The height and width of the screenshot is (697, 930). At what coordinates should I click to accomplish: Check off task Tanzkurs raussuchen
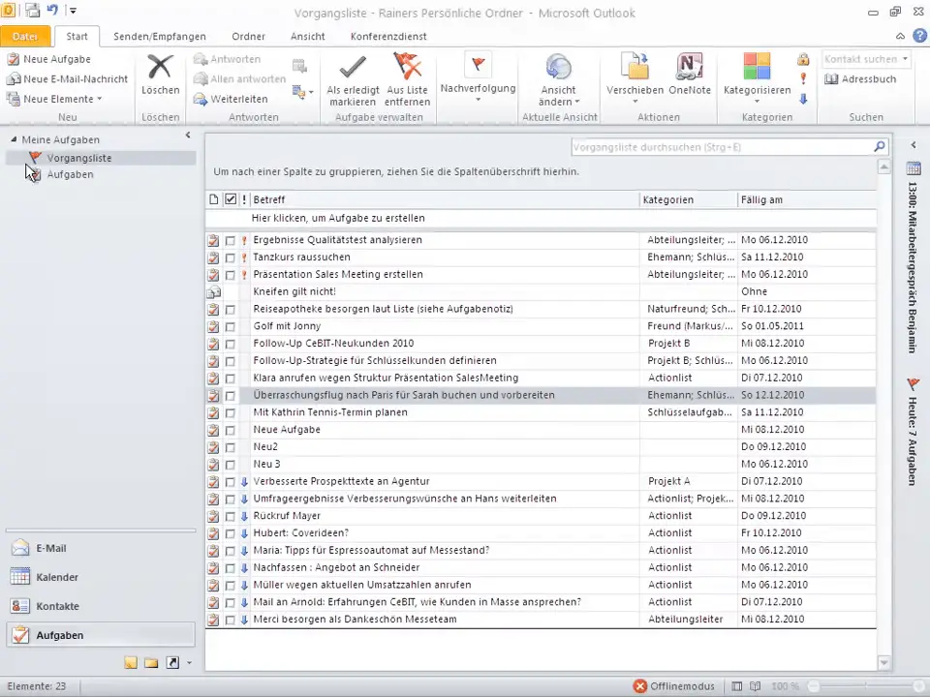231,258
